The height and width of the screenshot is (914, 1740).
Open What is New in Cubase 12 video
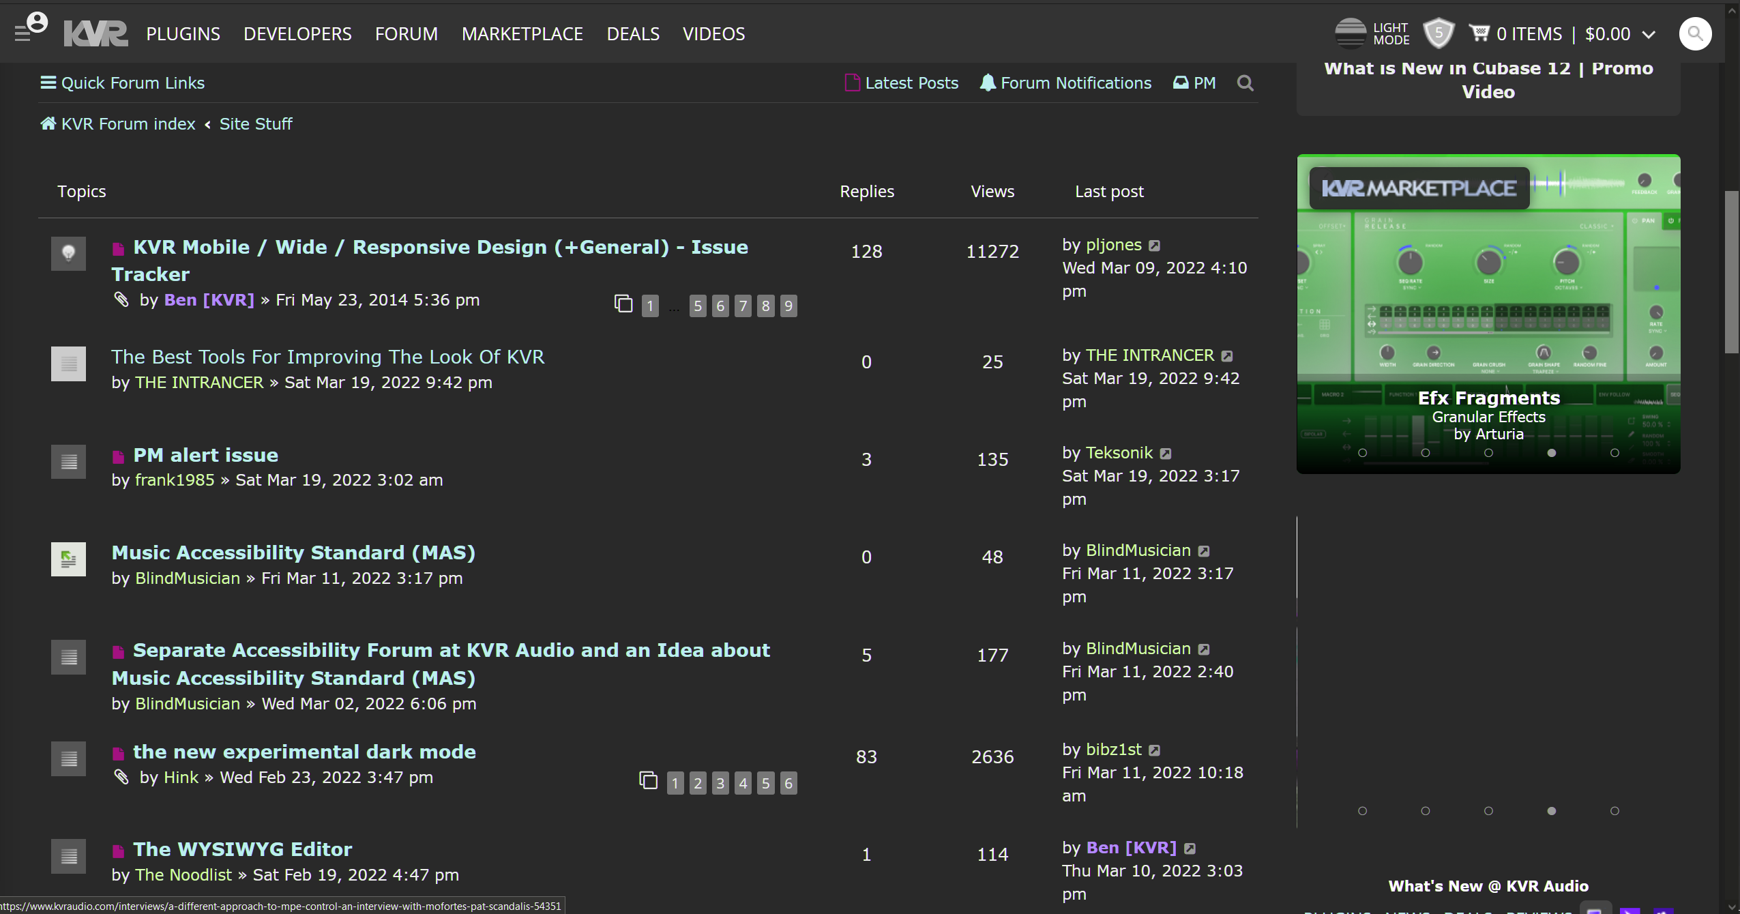pyautogui.click(x=1488, y=80)
